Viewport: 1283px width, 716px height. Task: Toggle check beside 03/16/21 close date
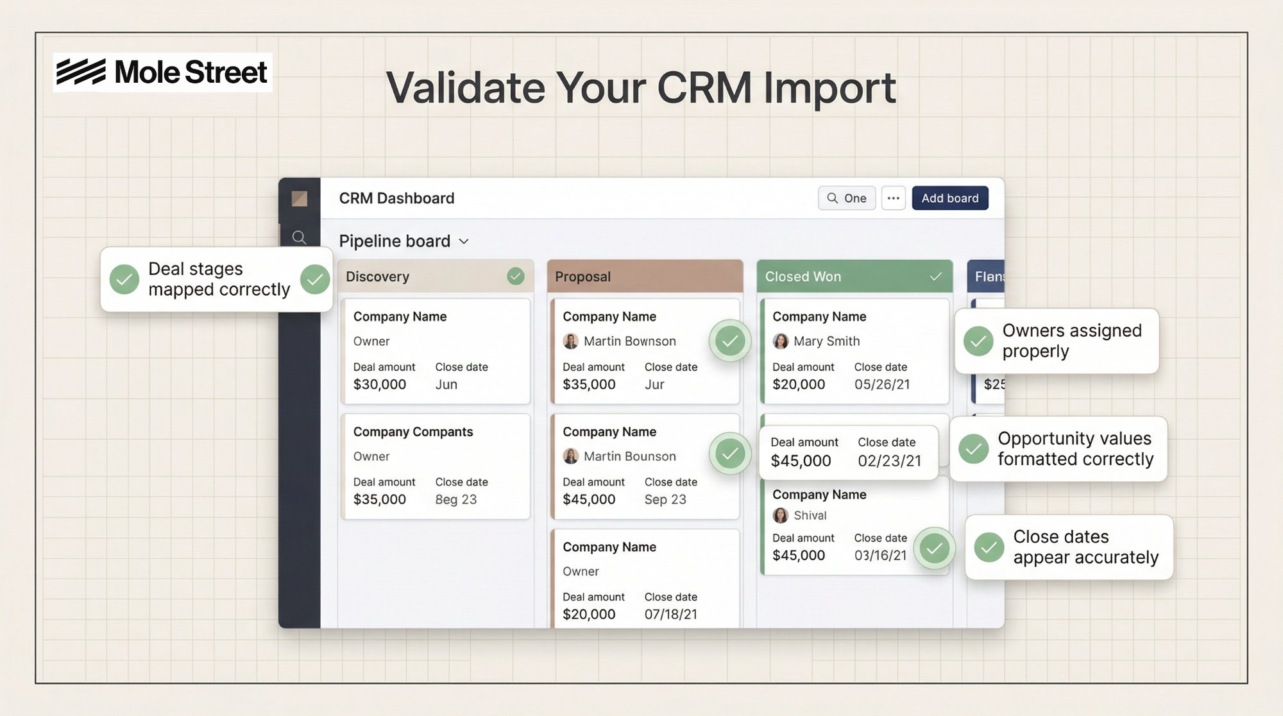coord(935,548)
